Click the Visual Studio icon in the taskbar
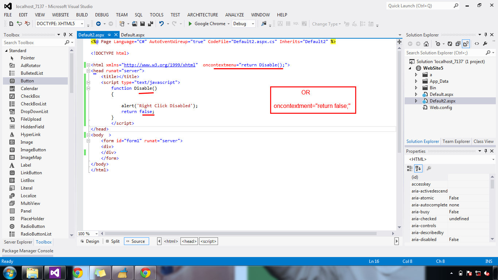The width and height of the screenshot is (498, 280). 55,273
